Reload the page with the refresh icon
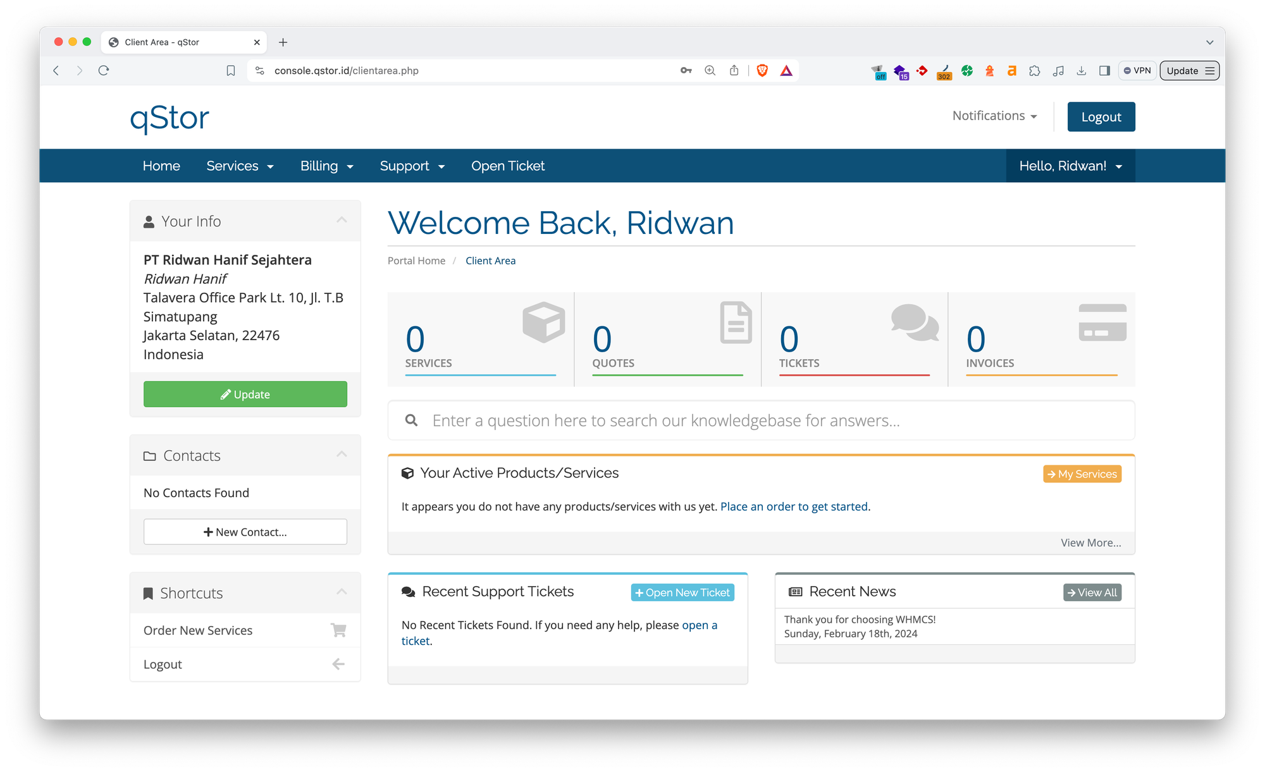The width and height of the screenshot is (1265, 772). click(104, 71)
